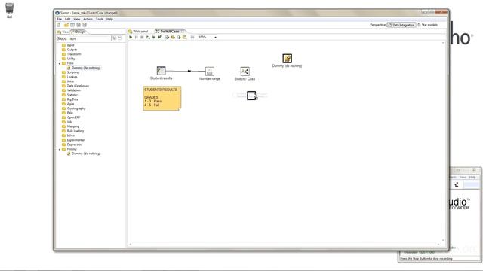Open the explore repository toolbar icon
Viewport: 483px width, 271px height.
pyautogui.click(x=72, y=25)
